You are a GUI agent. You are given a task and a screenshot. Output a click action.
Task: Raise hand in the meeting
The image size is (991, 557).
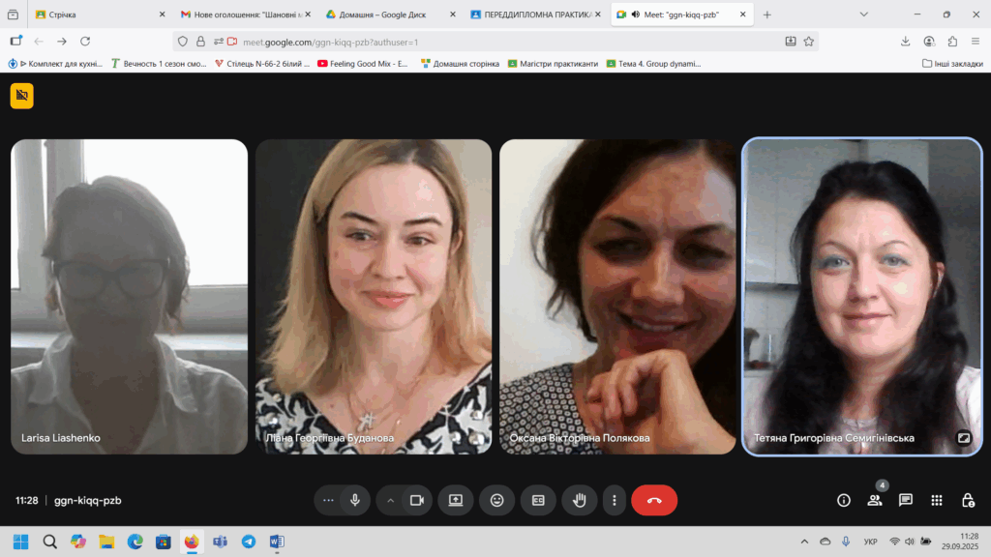click(x=580, y=500)
